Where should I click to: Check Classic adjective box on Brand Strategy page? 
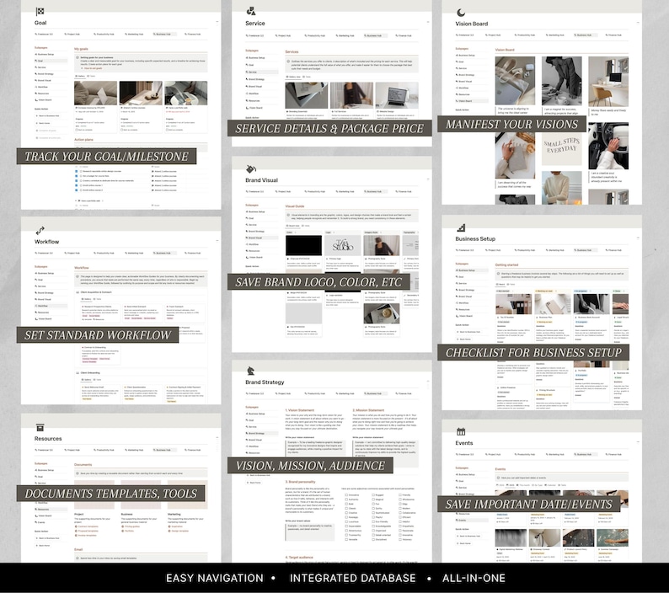tap(346, 509)
